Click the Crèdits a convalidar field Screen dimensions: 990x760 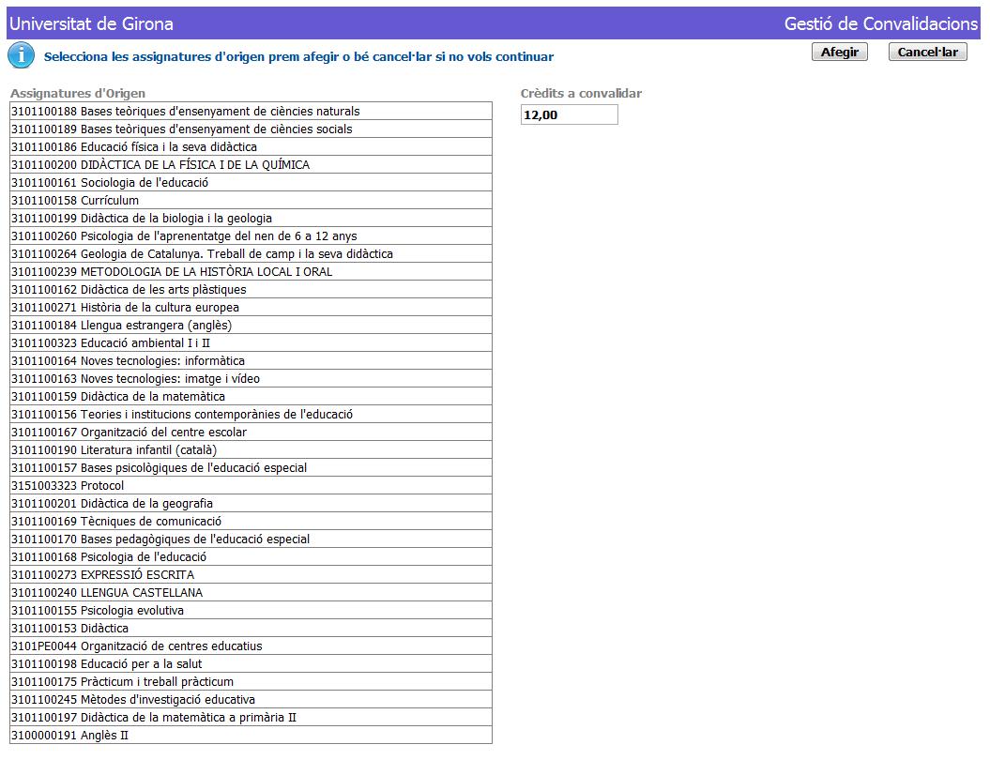(569, 115)
